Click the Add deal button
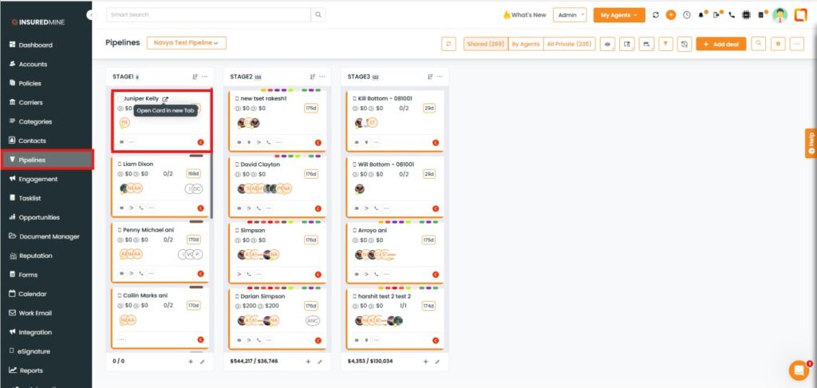The image size is (817, 388). (x=720, y=44)
